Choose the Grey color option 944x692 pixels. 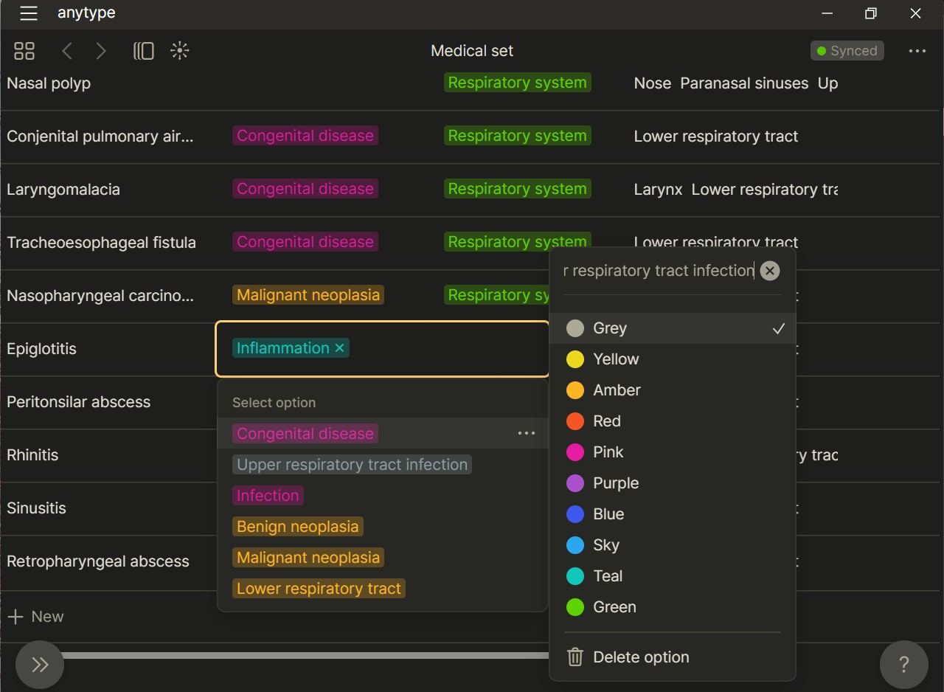[x=609, y=328]
